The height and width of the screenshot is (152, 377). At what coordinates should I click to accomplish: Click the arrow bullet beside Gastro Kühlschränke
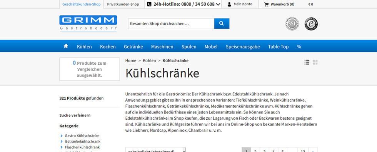(x=62, y=135)
